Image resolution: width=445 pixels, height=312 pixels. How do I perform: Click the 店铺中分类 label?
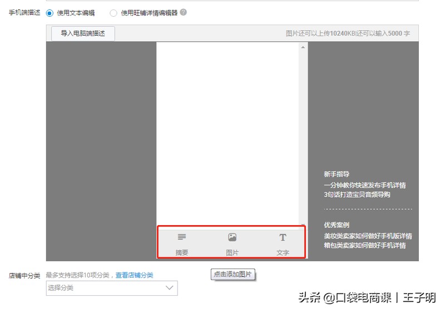click(x=24, y=276)
